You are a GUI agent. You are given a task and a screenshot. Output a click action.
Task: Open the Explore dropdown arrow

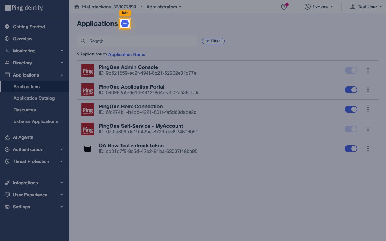331,7
